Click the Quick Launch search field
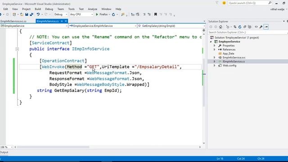Image resolution: width=288 pixels, height=162 pixels. pos(248,3)
